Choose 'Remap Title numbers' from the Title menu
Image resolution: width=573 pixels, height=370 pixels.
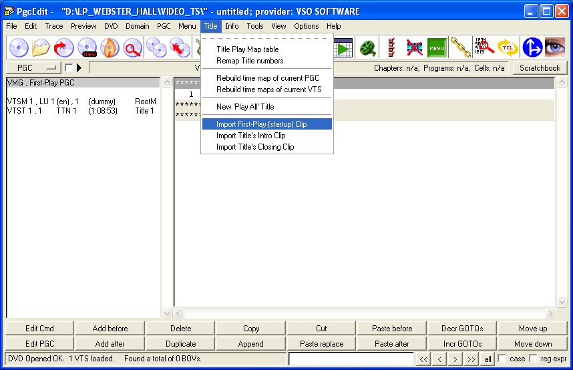point(250,61)
